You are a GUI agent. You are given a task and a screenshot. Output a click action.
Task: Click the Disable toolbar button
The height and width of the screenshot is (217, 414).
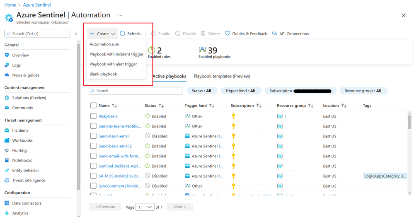tap(186, 34)
